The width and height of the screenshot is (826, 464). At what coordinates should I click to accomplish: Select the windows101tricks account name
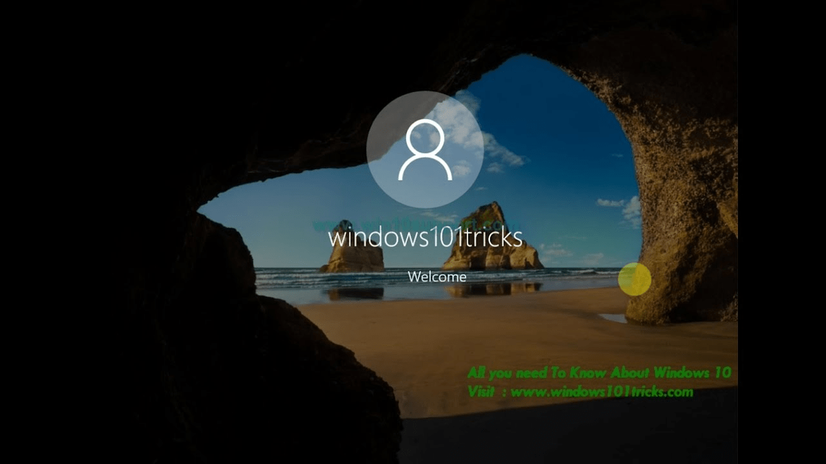point(427,240)
